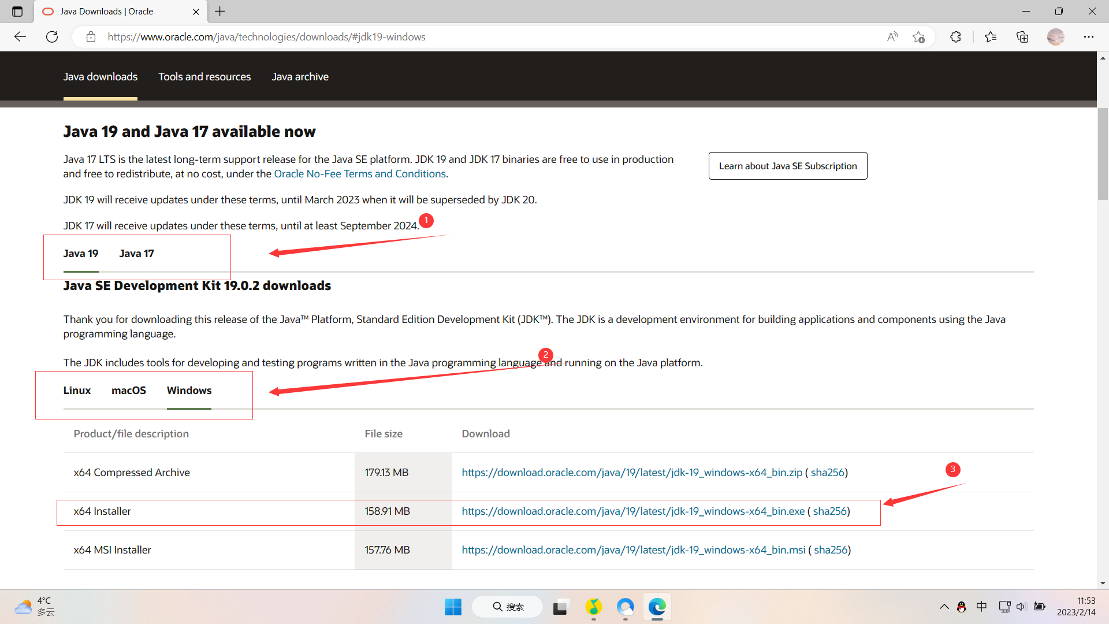Click the 179.13 MB file size
Viewport: 1109px width, 624px height.
pos(386,473)
